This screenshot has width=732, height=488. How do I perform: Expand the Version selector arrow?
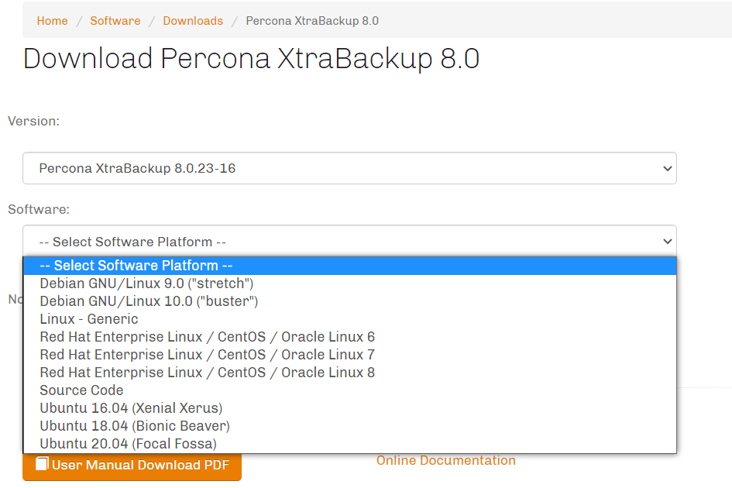click(667, 168)
